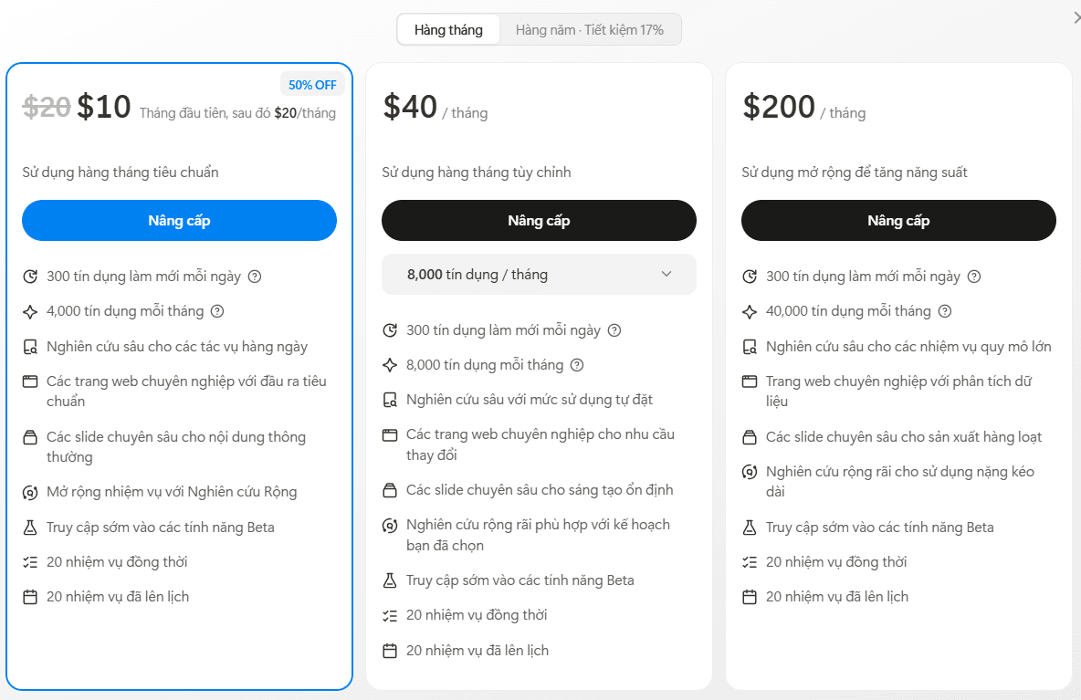The width and height of the screenshot is (1081, 700).
Task: Switch billing to Hàng tháng
Action: pyautogui.click(x=448, y=30)
